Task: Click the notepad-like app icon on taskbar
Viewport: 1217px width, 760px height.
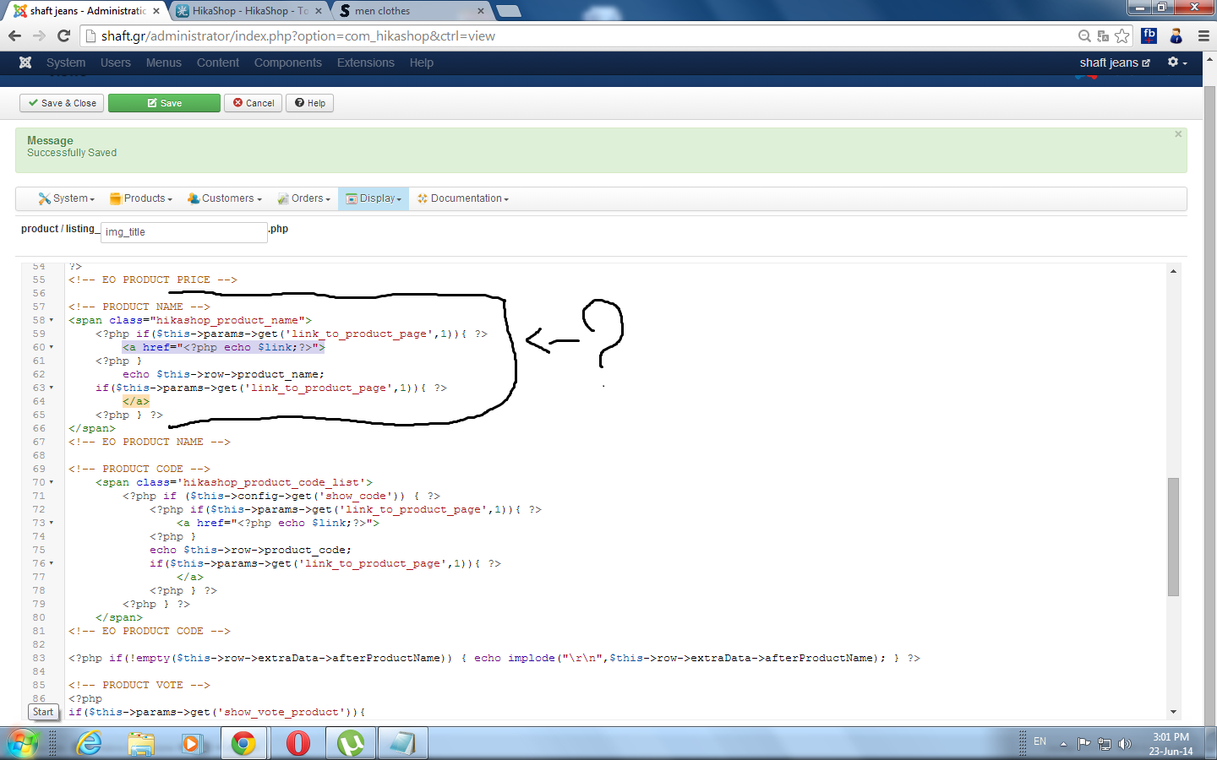Action: click(x=402, y=743)
